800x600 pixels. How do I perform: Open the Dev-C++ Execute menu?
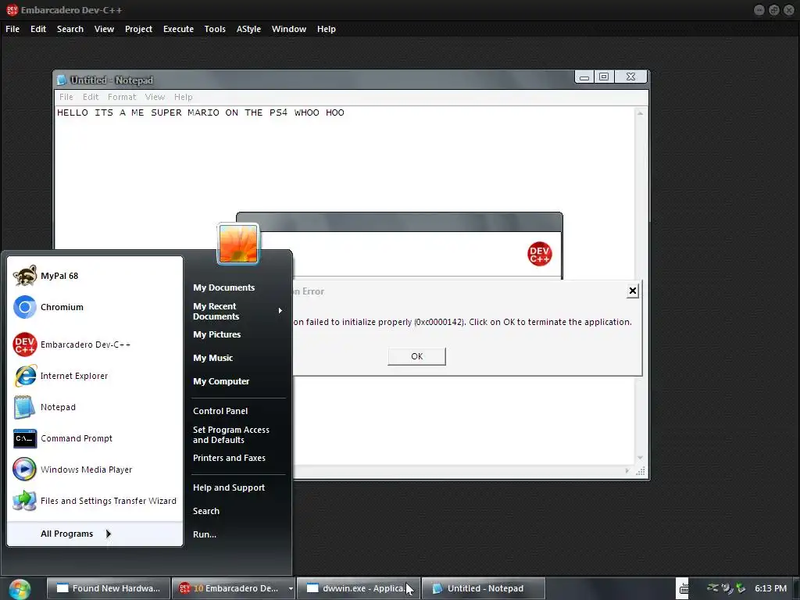(179, 29)
